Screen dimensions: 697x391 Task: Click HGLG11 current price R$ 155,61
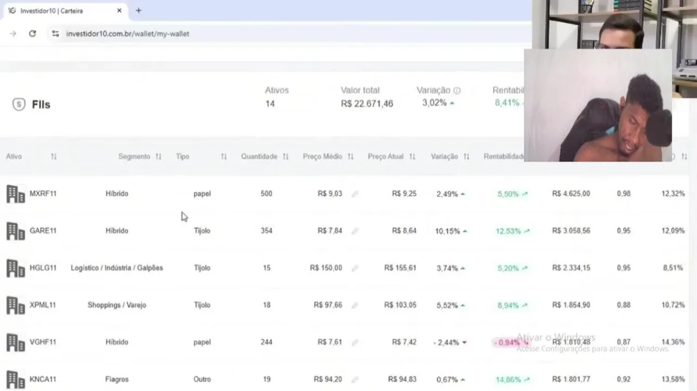pos(400,268)
